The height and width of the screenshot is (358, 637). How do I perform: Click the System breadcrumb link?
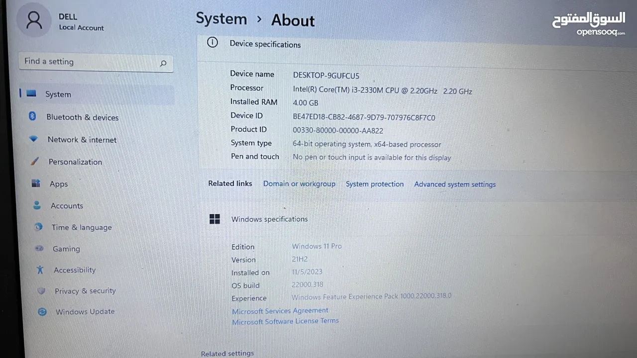(221, 19)
